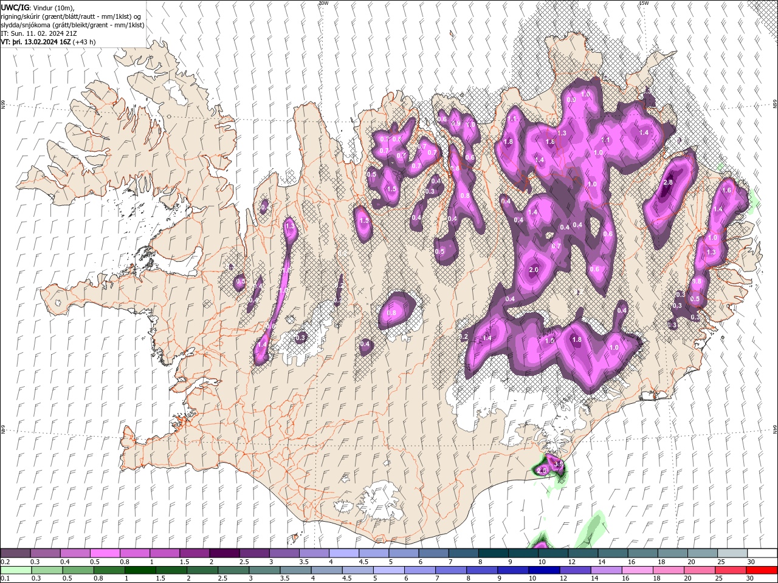
Task: Select the title text 'UWC/IG: Vindur (10m)'
Action: 38,7
